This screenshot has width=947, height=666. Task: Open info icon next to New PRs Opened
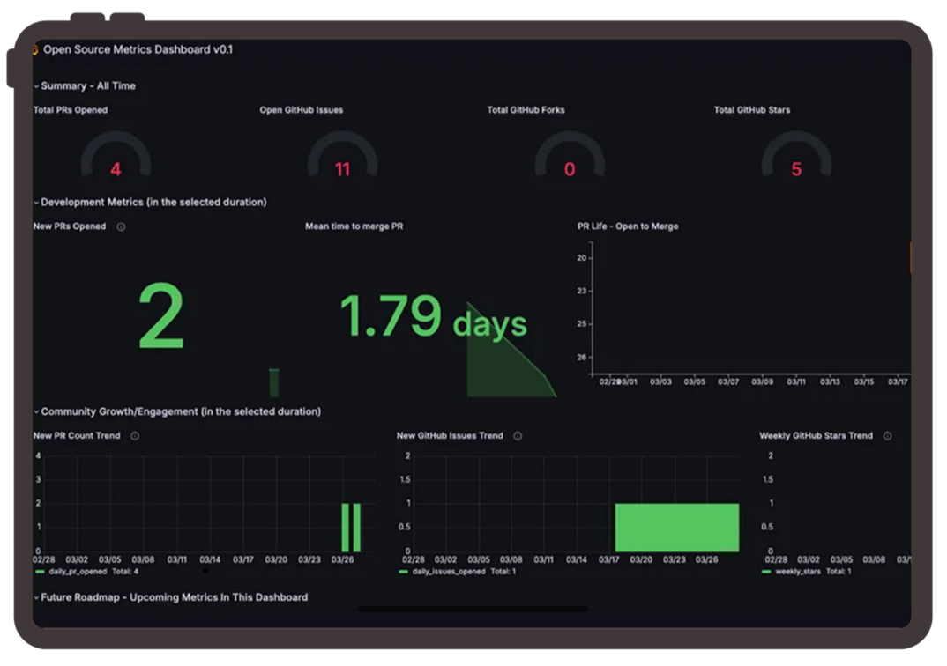pyautogui.click(x=121, y=226)
